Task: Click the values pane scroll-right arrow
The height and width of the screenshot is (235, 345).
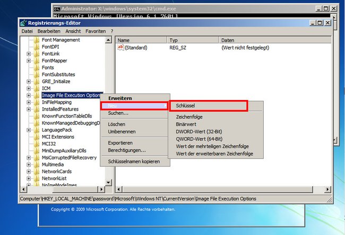Action: coord(327,189)
